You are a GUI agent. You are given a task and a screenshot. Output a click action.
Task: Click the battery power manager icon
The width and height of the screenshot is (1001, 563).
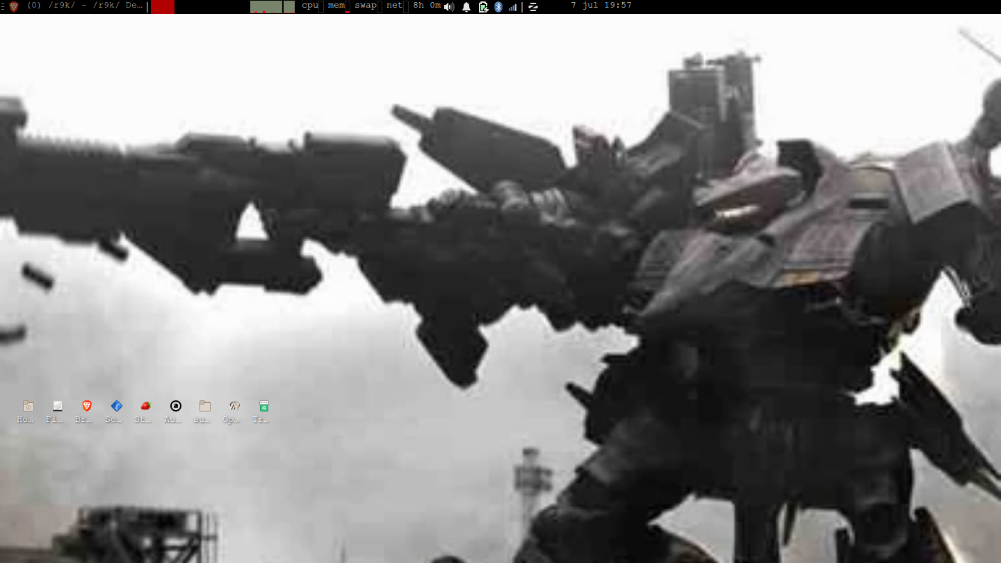point(483,7)
